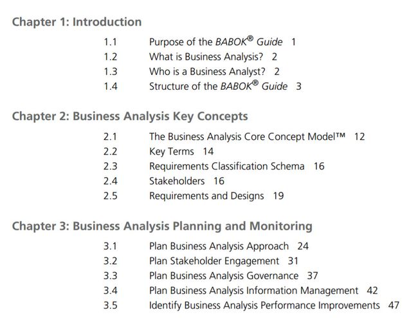Jump to Who is a Business Analyst? section
418x333 pixels.
point(207,72)
